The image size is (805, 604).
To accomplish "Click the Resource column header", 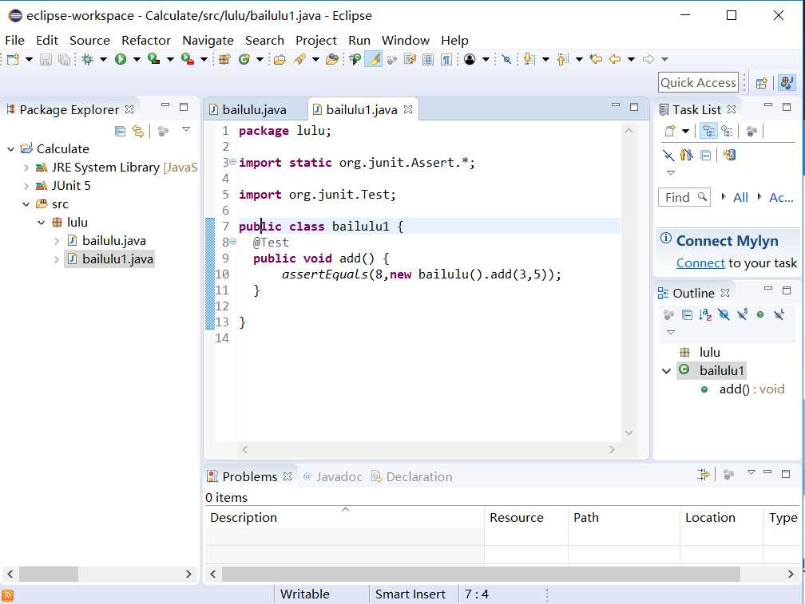I will coord(526,517).
